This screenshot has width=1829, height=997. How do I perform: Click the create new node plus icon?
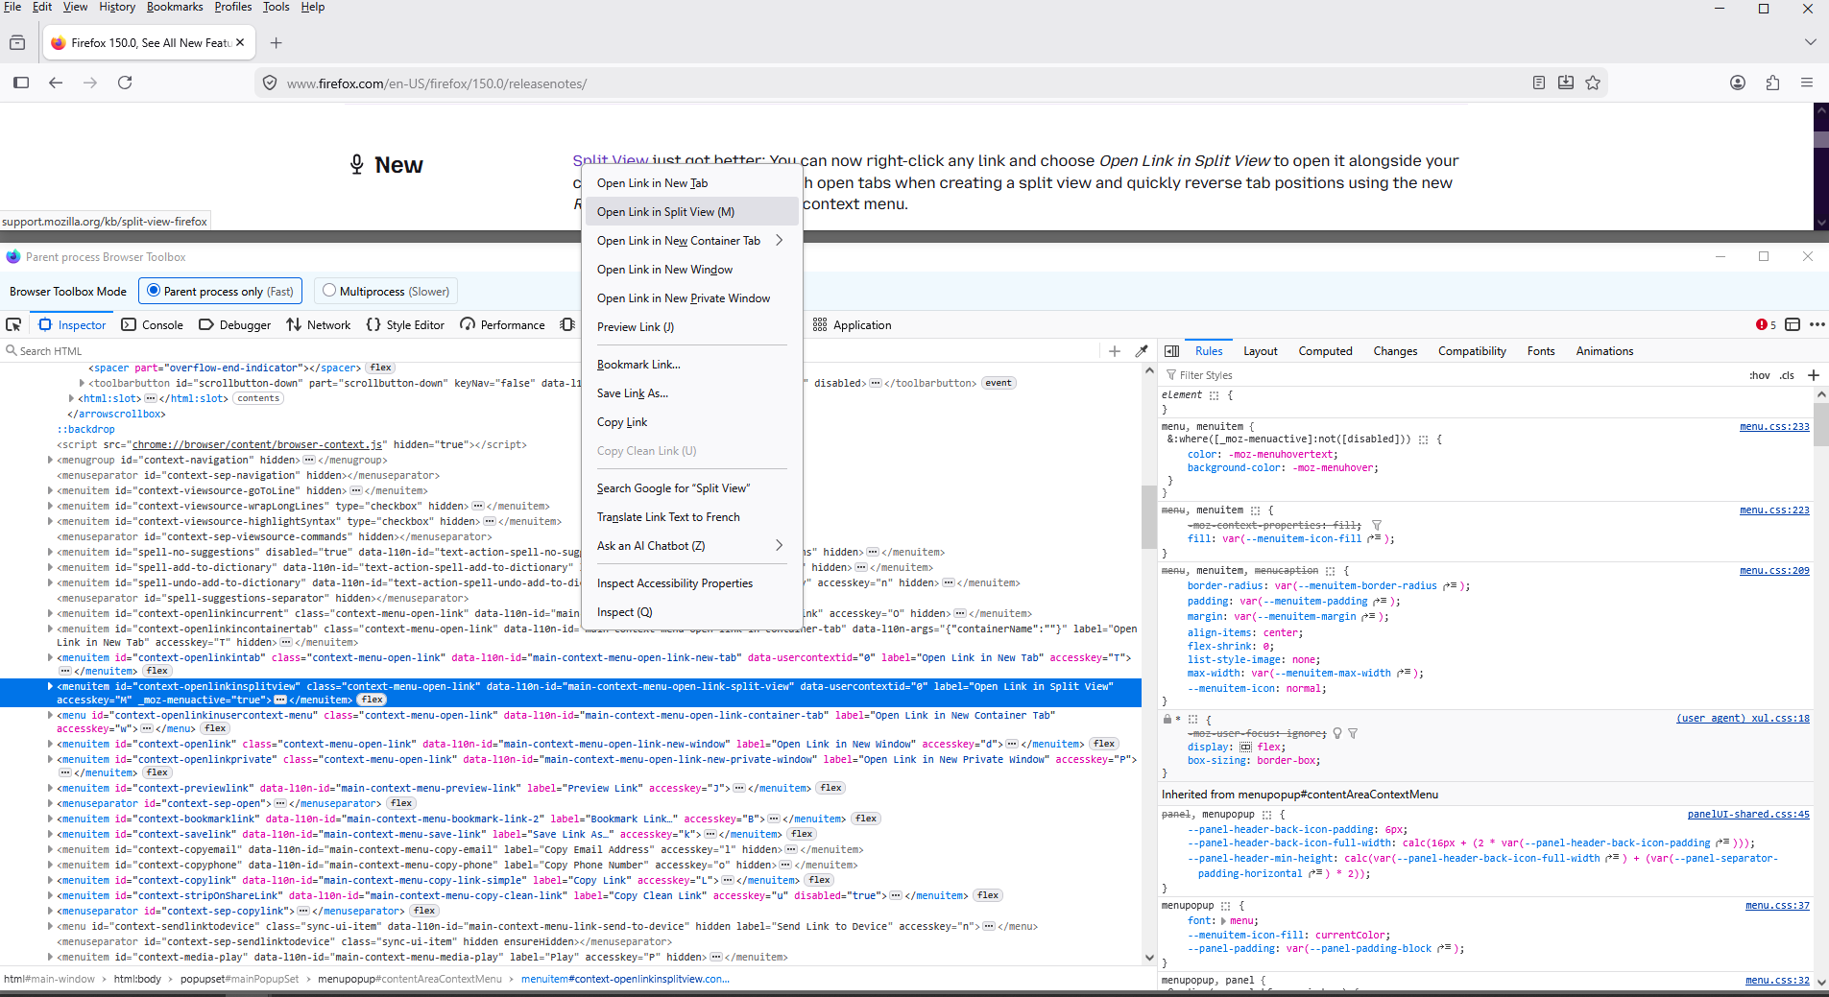pos(1115,351)
